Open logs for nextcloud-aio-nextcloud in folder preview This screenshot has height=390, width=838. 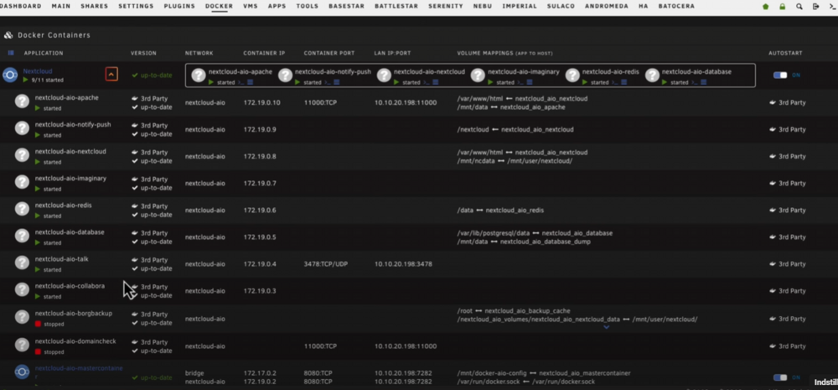pyautogui.click(x=436, y=82)
